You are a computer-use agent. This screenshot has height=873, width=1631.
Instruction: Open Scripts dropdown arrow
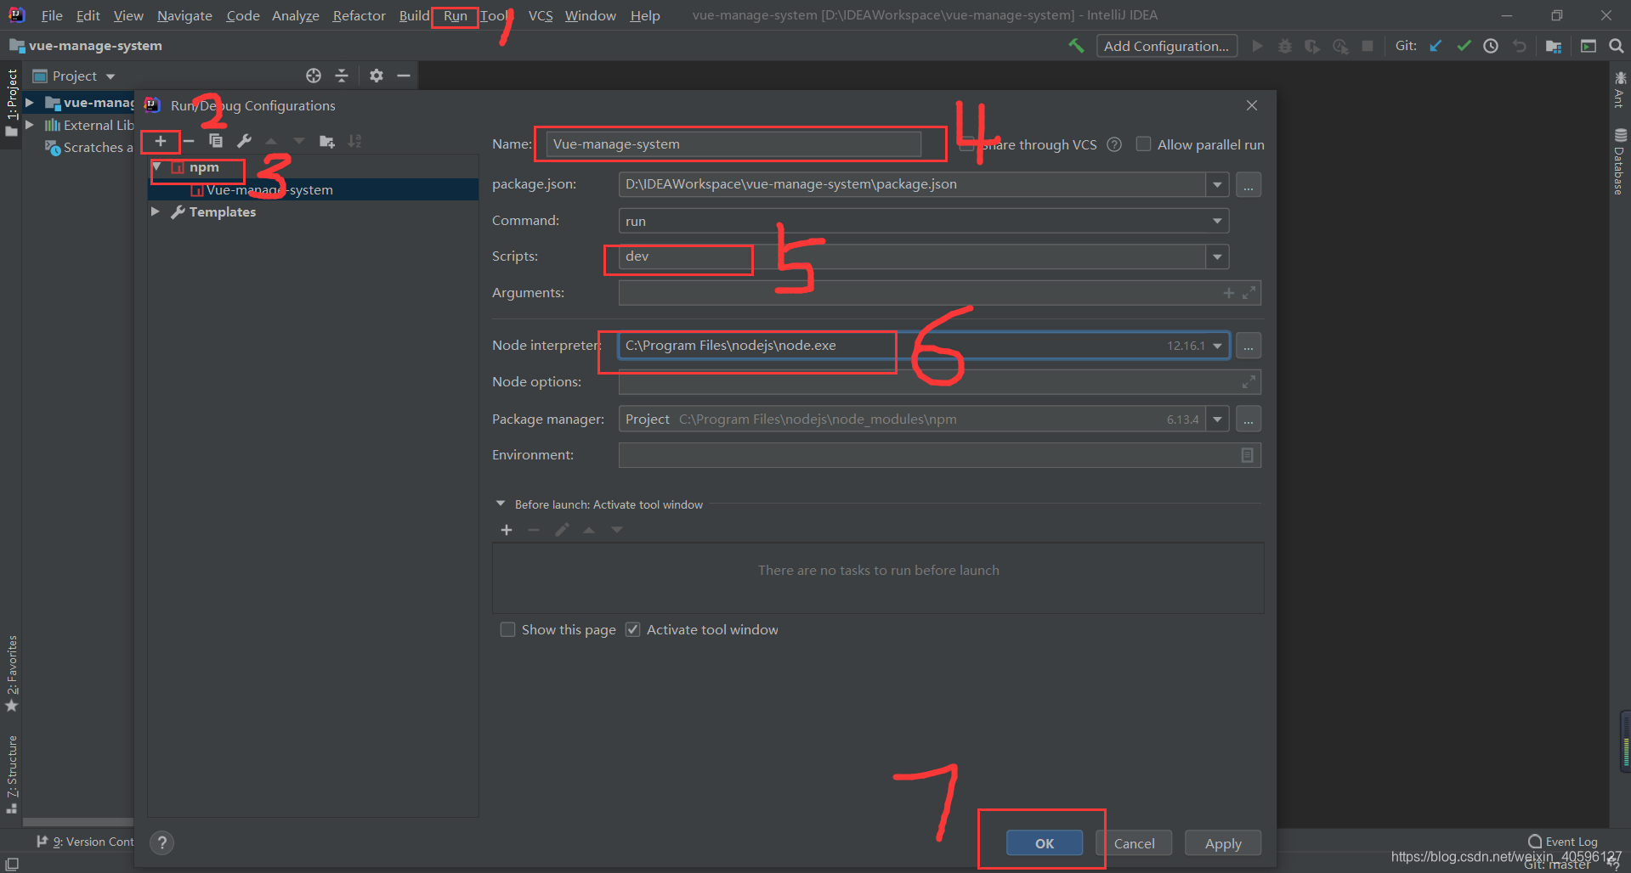1217,256
